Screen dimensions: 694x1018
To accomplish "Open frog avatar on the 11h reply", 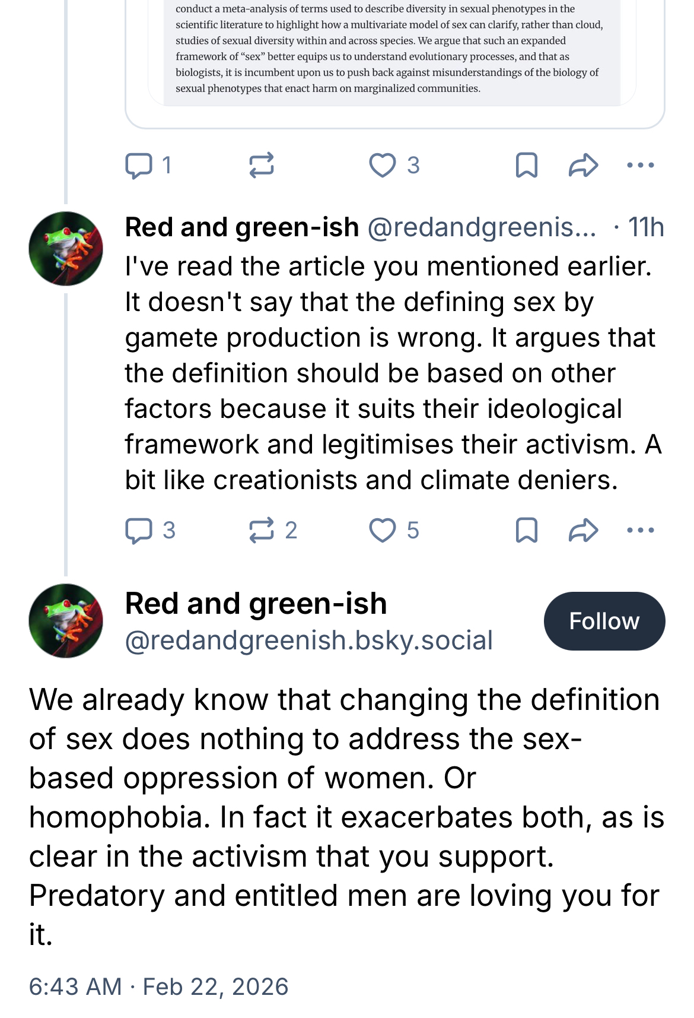I will [66, 249].
